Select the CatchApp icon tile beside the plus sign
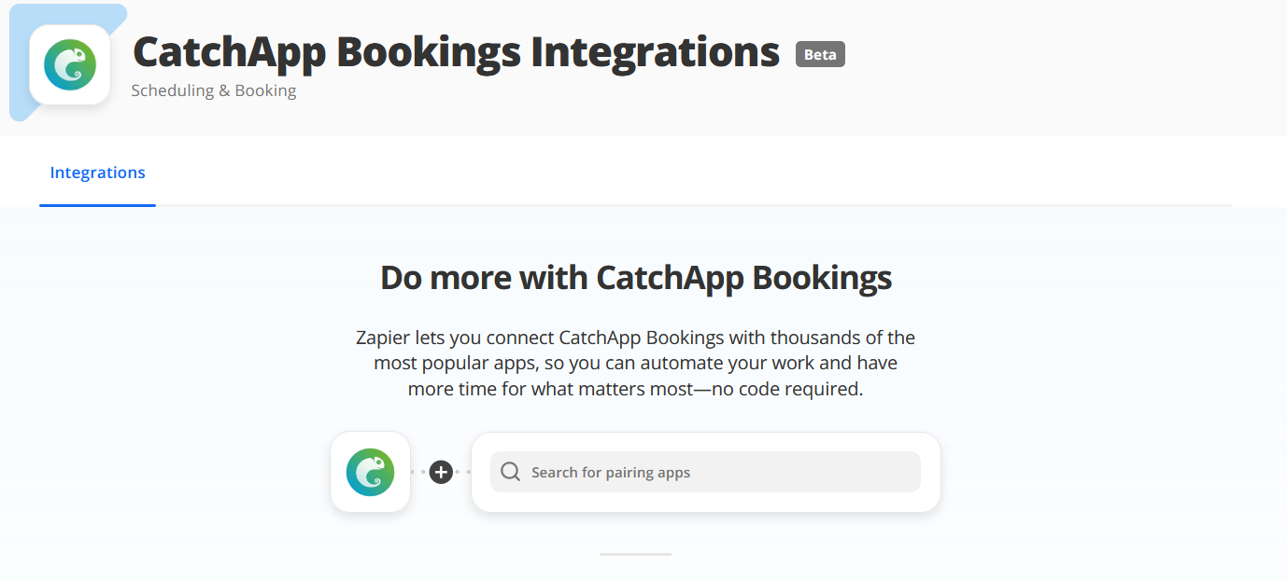 (370, 472)
